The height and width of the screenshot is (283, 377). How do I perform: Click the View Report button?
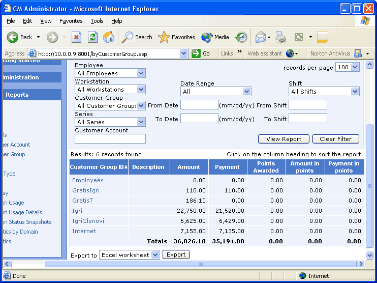(284, 139)
